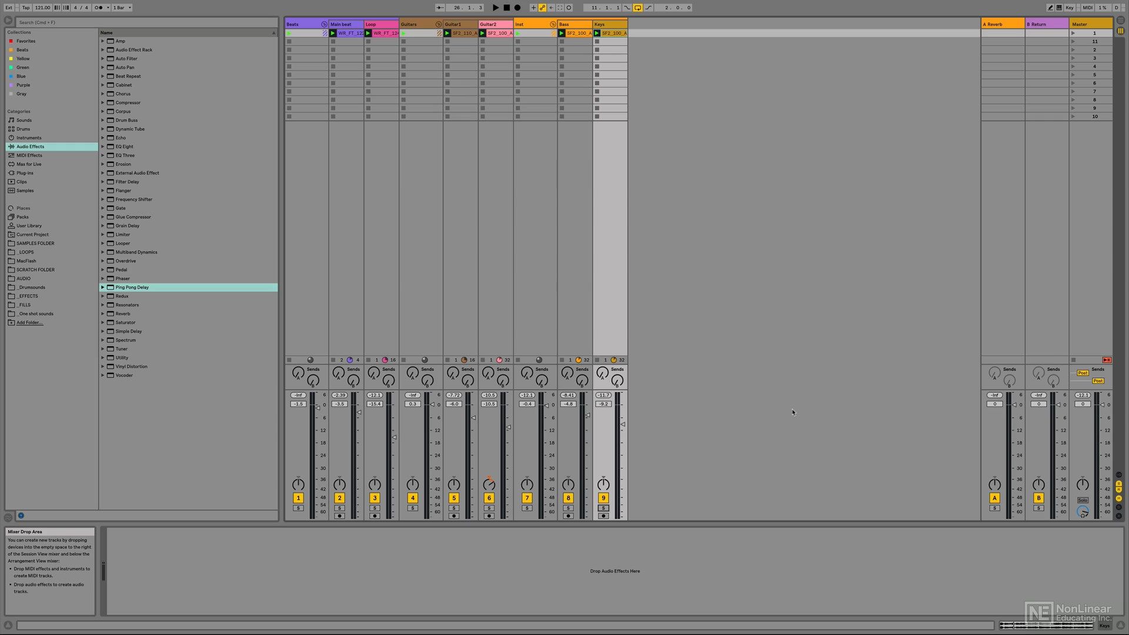Click Master Solo cue button
1129x635 pixels.
tap(1083, 500)
